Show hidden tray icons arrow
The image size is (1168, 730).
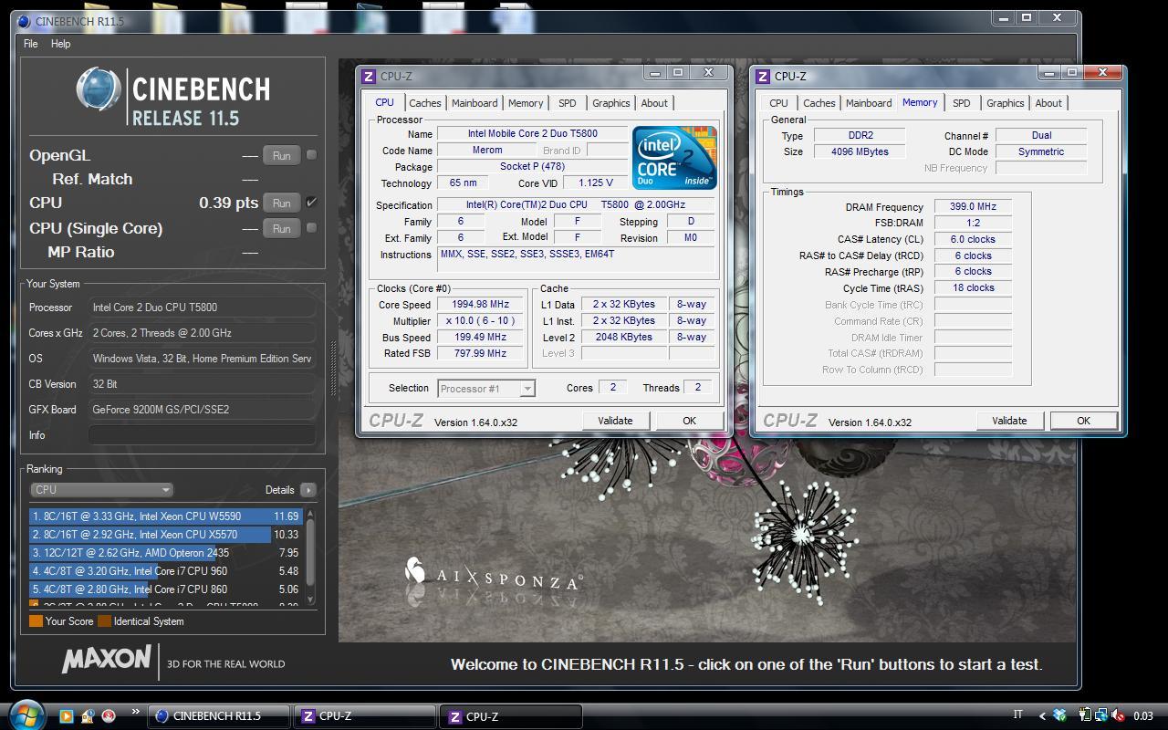pyautogui.click(x=1042, y=716)
